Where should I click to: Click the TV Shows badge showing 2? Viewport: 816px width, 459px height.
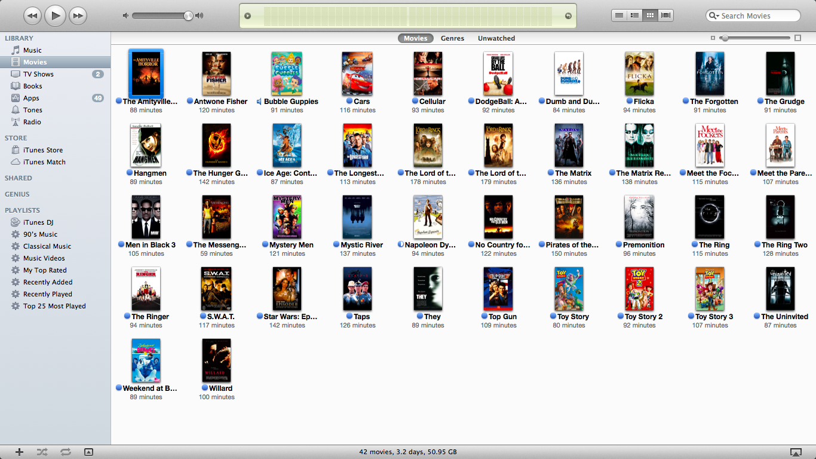pos(98,74)
